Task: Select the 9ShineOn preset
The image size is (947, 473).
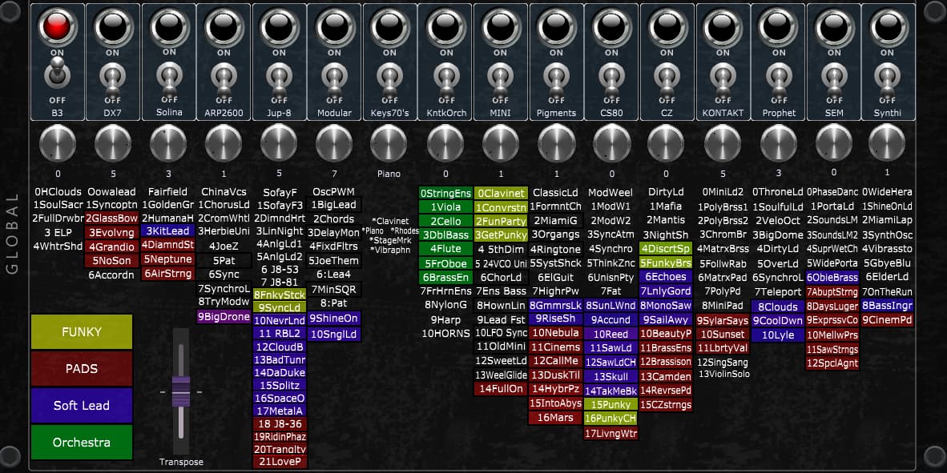Action: pos(335,318)
